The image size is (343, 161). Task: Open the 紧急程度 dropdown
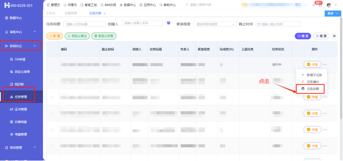(215, 24)
